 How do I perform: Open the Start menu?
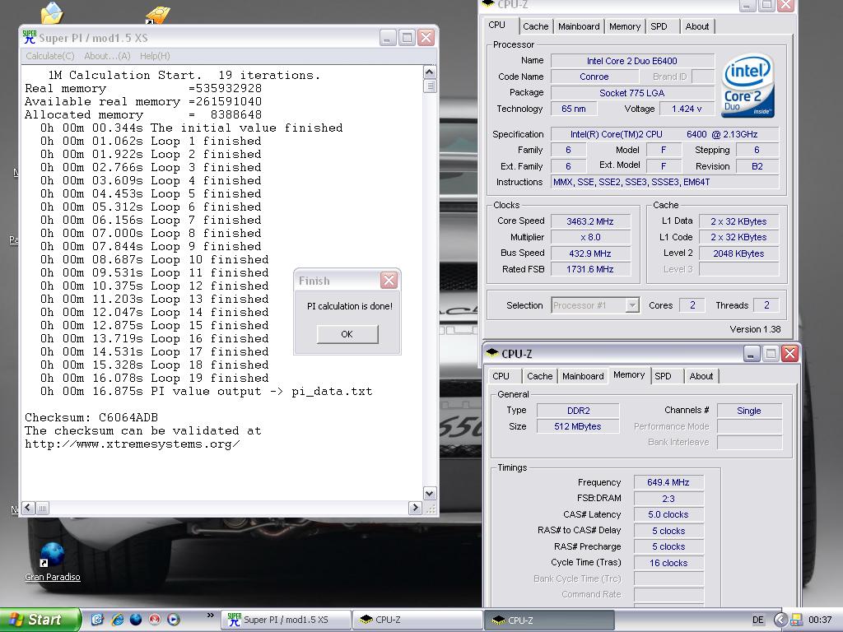pyautogui.click(x=40, y=620)
